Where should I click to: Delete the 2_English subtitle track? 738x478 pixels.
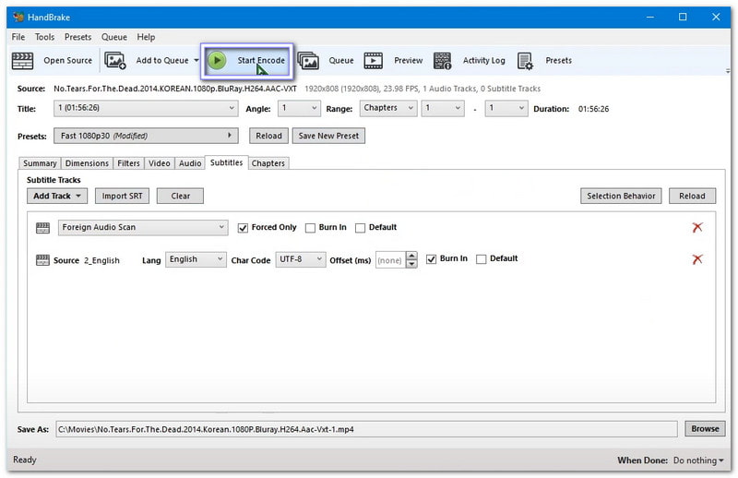tap(696, 259)
